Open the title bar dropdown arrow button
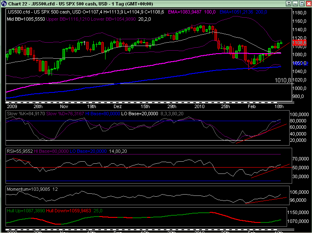 [288, 3]
